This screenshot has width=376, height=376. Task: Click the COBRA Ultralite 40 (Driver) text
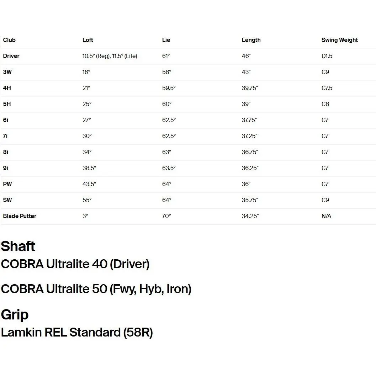click(75, 264)
